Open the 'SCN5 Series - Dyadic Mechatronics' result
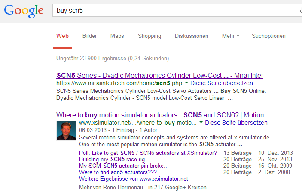Viewport: 302px width, 194px height. [x=160, y=75]
